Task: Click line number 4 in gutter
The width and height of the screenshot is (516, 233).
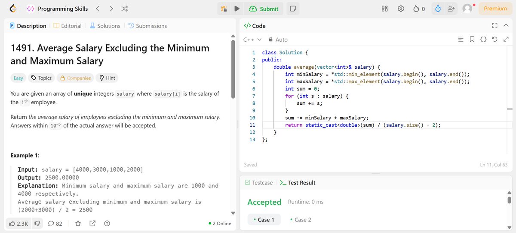Action: pos(254,74)
